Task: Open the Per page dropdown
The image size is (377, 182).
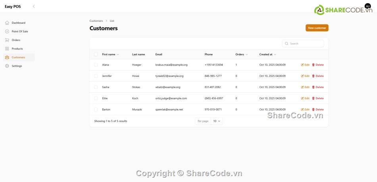Action: (217, 121)
